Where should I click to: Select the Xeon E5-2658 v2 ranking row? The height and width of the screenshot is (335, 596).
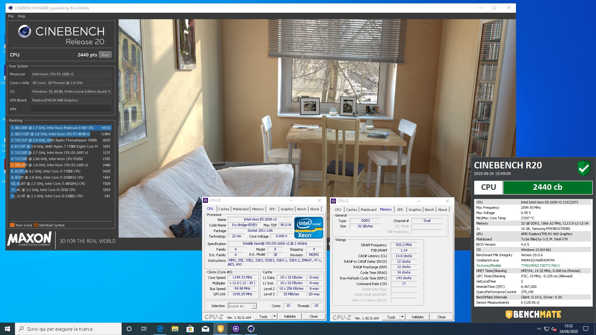(x=61, y=165)
